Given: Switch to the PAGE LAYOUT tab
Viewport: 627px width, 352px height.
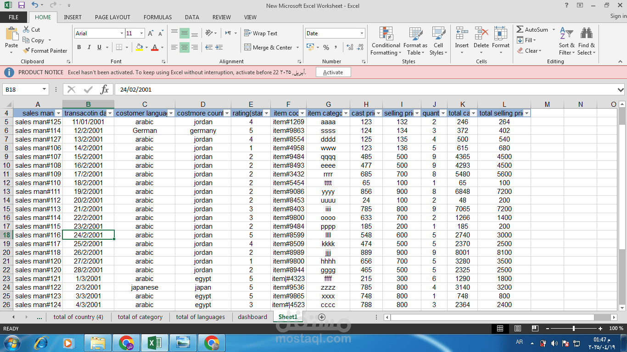Looking at the screenshot, I should tap(112, 17).
